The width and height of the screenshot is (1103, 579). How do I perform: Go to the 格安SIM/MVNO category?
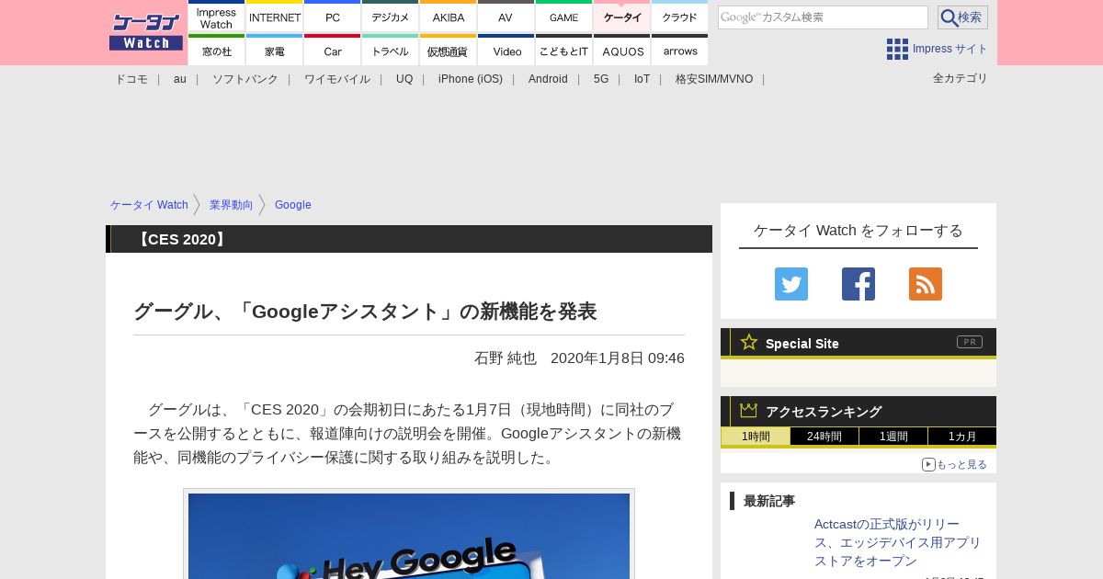(714, 79)
